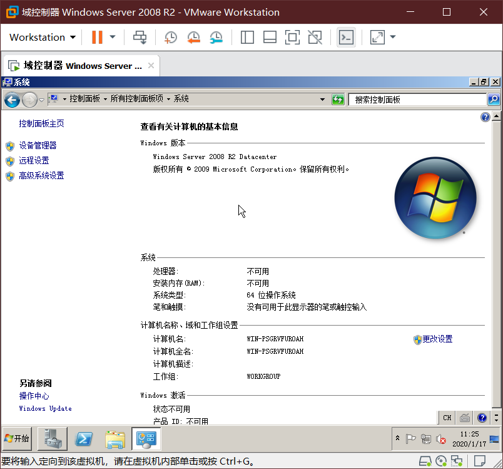Click computer icon in address bar
This screenshot has width=503, height=469.
(54, 98)
